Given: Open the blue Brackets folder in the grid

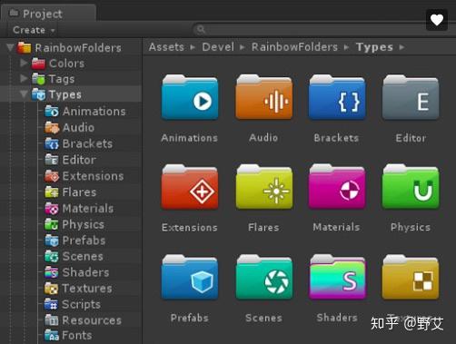Looking at the screenshot, I should 337,97.
